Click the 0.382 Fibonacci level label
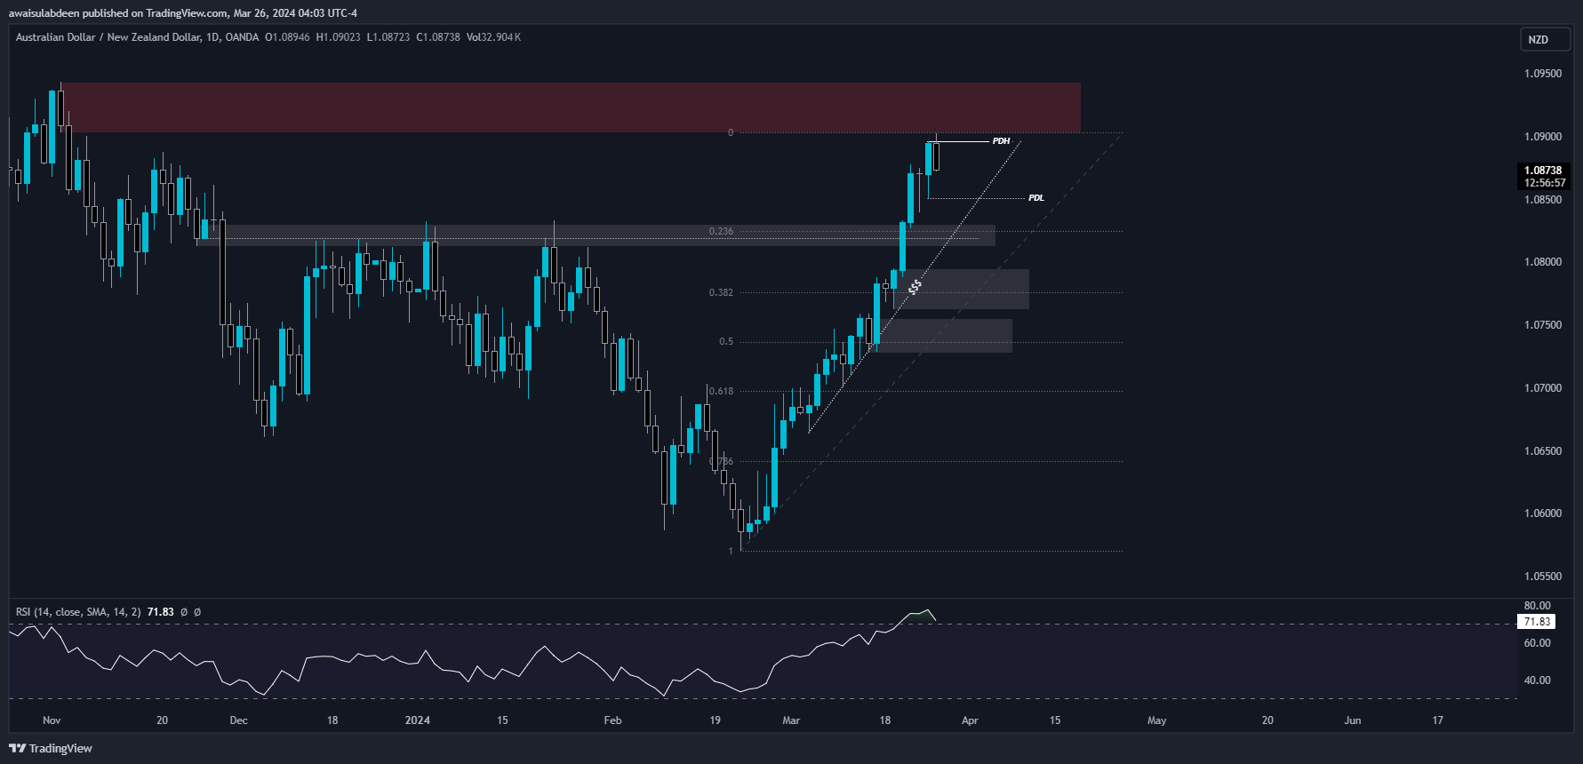The height and width of the screenshot is (764, 1583). (721, 292)
